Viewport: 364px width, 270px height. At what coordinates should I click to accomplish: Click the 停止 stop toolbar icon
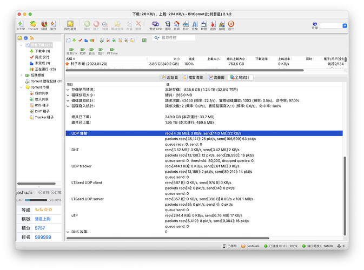click(96, 25)
